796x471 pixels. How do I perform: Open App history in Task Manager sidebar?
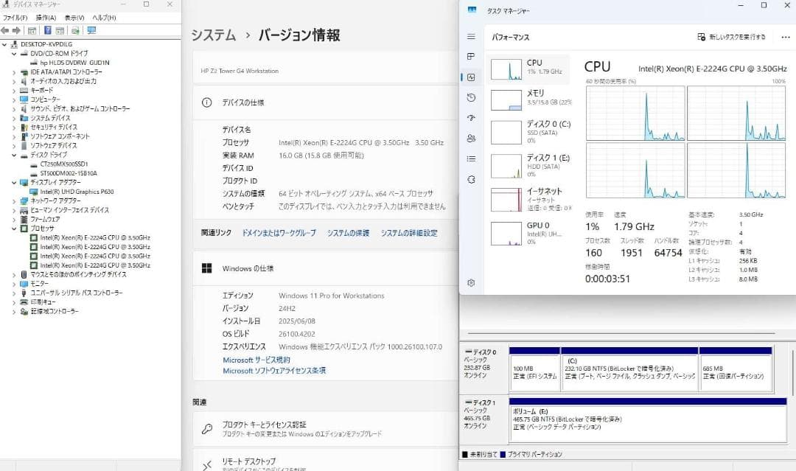pos(470,97)
